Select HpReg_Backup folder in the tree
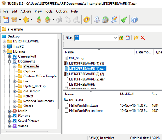This screenshot has width=162, height=140. pos(35,86)
